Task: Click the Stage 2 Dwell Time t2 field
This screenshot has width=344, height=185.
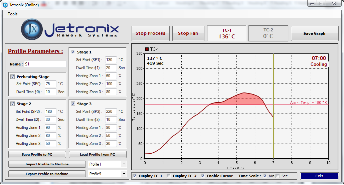Action: click(x=50, y=120)
